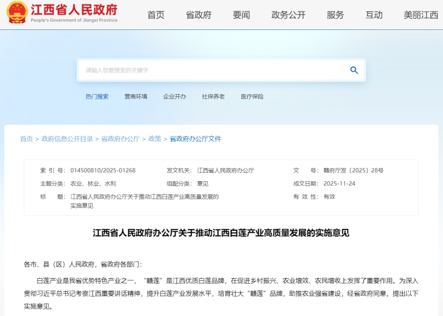
Task: Open the 首页 navigation menu item
Action: (x=156, y=15)
